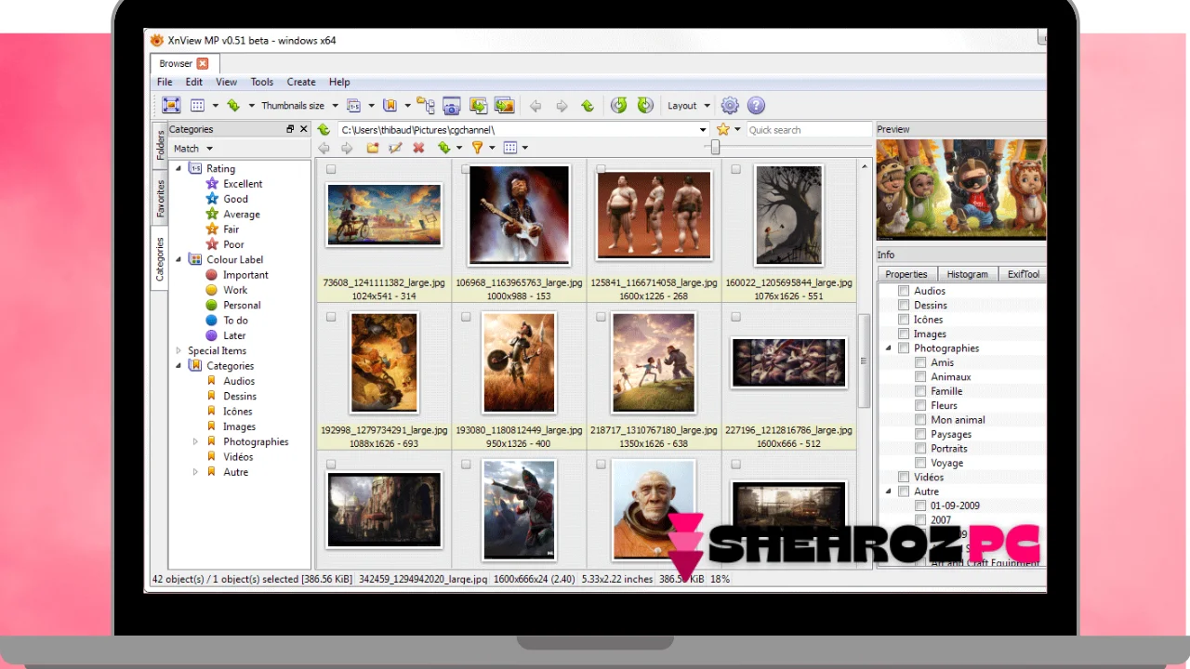Open the path history dropdown arrow

click(x=703, y=130)
